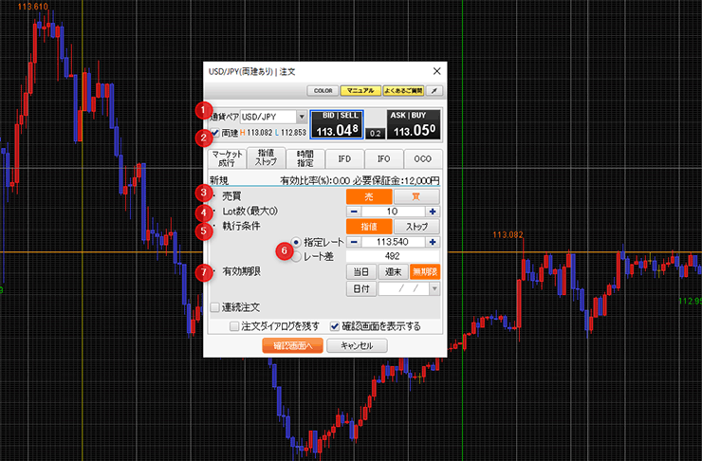
Task: Increase Lot count with plus icon
Action: (x=433, y=212)
